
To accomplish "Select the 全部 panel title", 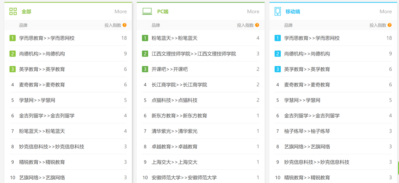I will [26, 11].
